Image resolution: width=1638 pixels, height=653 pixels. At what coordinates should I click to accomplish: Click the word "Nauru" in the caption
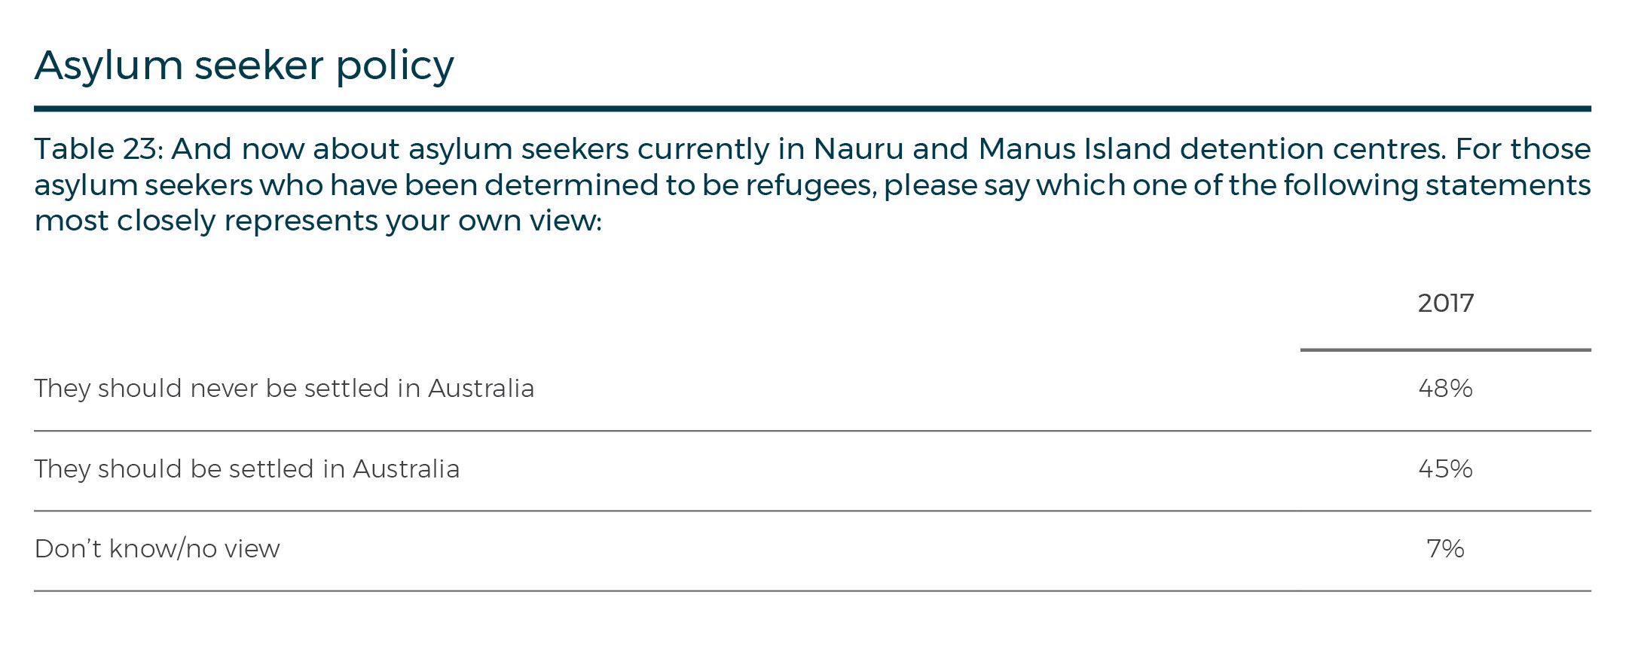click(858, 149)
